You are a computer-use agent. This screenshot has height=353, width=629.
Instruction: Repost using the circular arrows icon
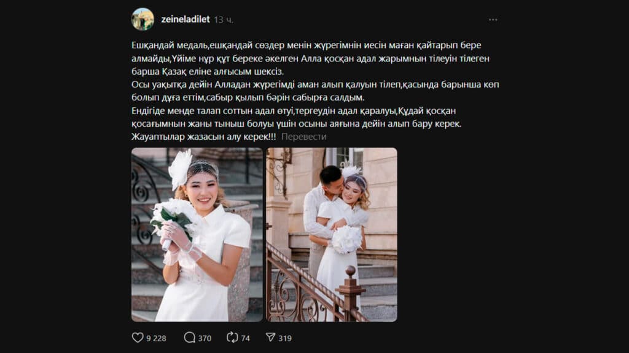[232, 338]
